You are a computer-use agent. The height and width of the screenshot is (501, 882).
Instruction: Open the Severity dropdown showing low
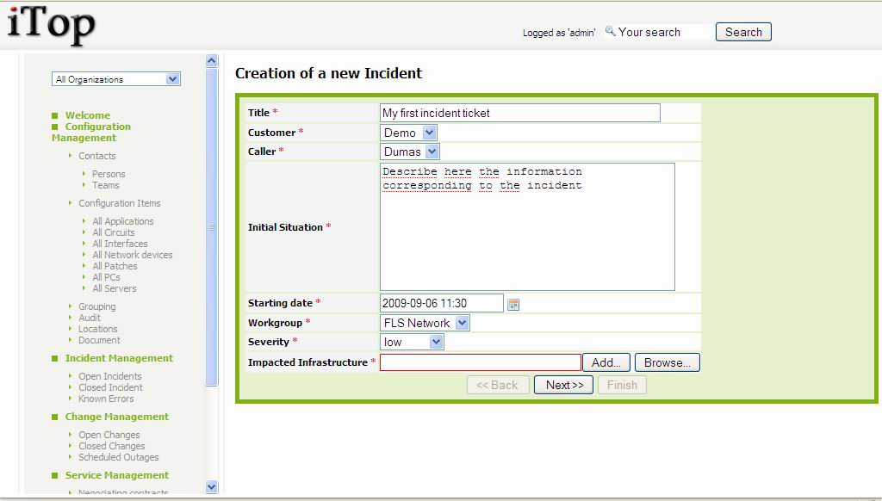tap(412, 342)
